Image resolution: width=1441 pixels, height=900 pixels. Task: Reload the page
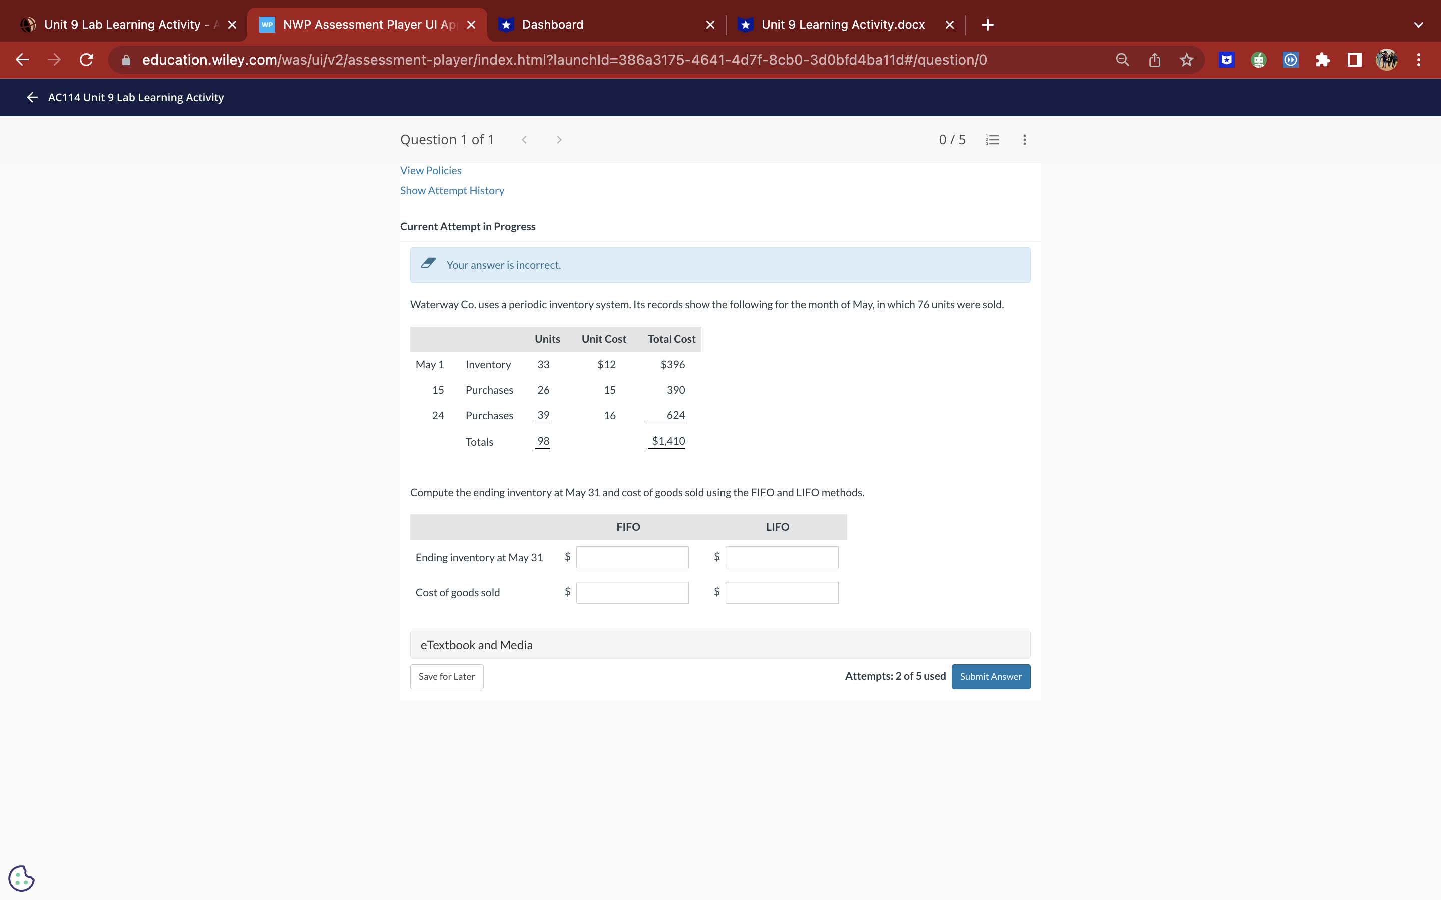click(87, 60)
